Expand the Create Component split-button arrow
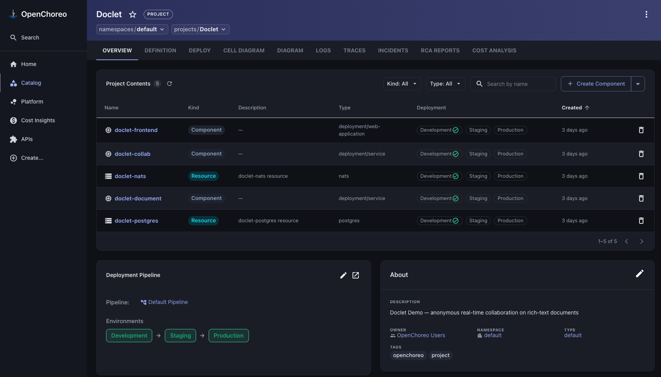661x377 pixels. (x=638, y=84)
